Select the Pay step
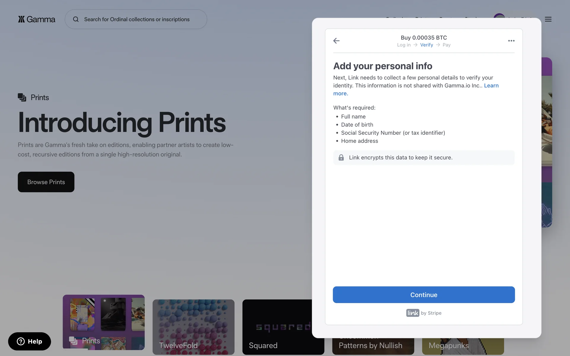 click(446, 45)
